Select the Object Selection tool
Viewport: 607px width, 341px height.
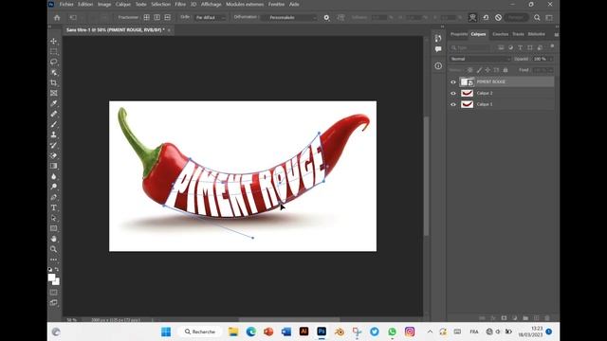click(54, 72)
